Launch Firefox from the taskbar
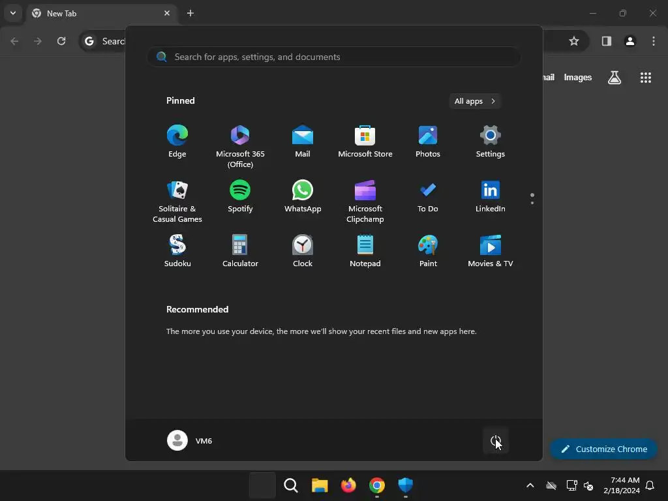Image resolution: width=668 pixels, height=501 pixels. (x=348, y=485)
